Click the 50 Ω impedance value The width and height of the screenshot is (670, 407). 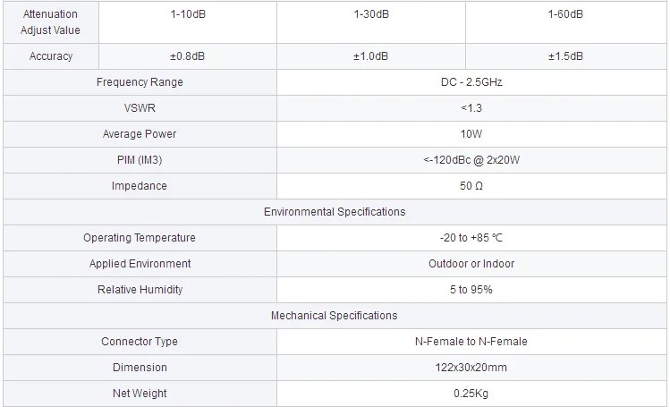472,186
